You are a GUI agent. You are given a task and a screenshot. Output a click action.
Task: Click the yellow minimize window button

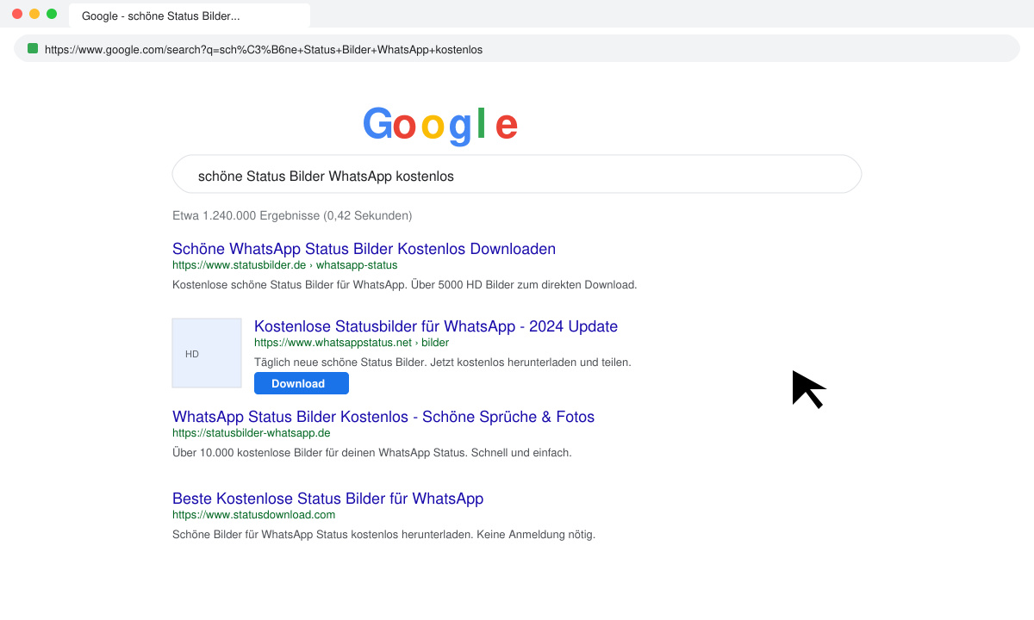point(34,14)
